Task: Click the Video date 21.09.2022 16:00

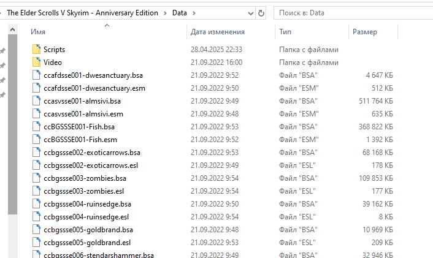Action: (216, 63)
